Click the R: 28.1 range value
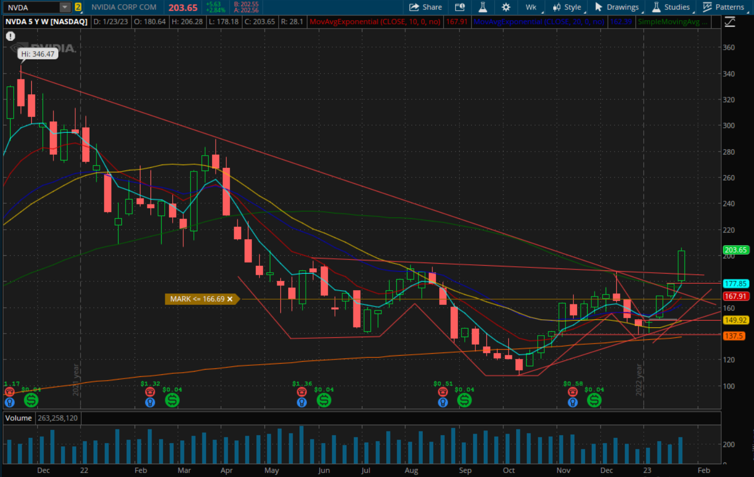The image size is (754, 477). [292, 22]
